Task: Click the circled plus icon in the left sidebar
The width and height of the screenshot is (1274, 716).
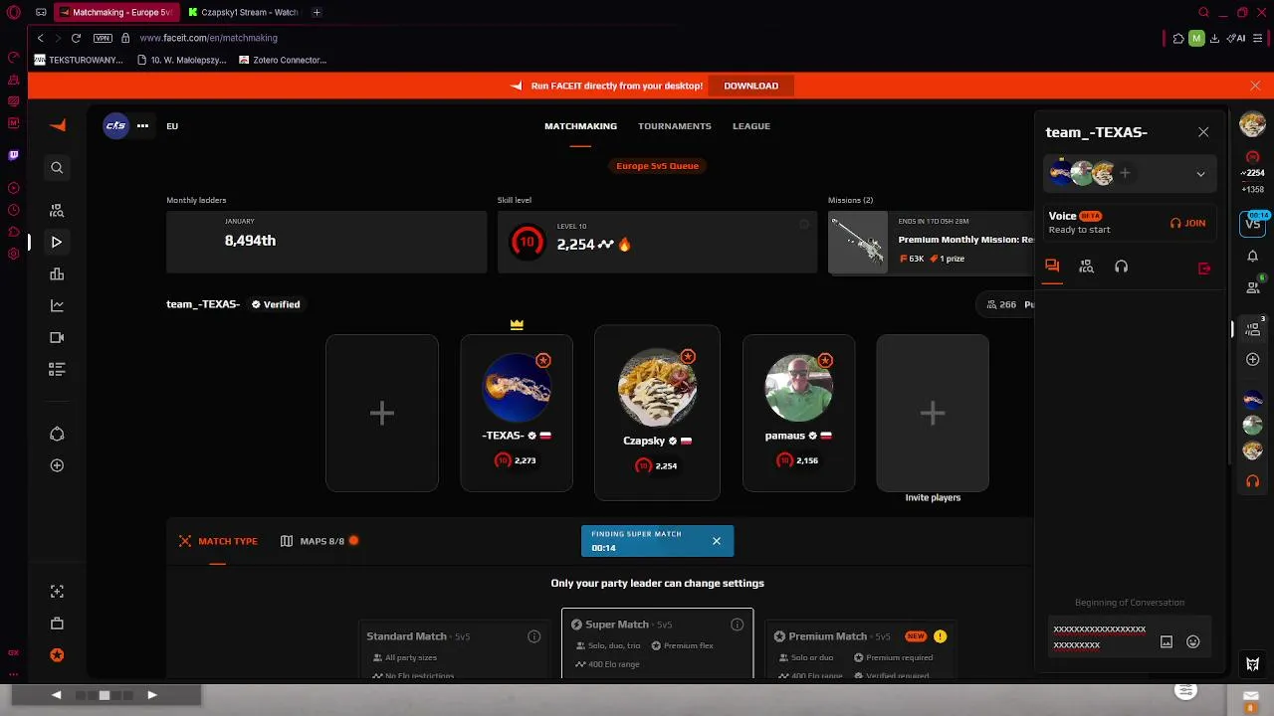Action: pyautogui.click(x=57, y=465)
